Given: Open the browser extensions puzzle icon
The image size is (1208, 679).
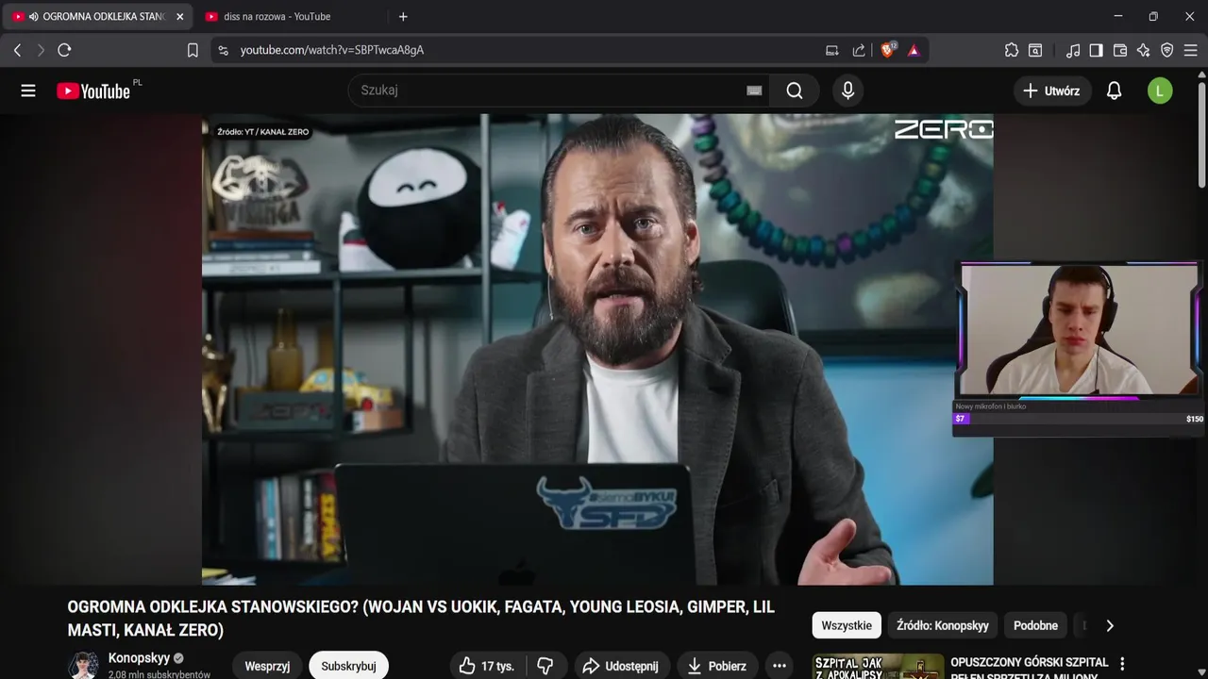Looking at the screenshot, I should point(1012,50).
